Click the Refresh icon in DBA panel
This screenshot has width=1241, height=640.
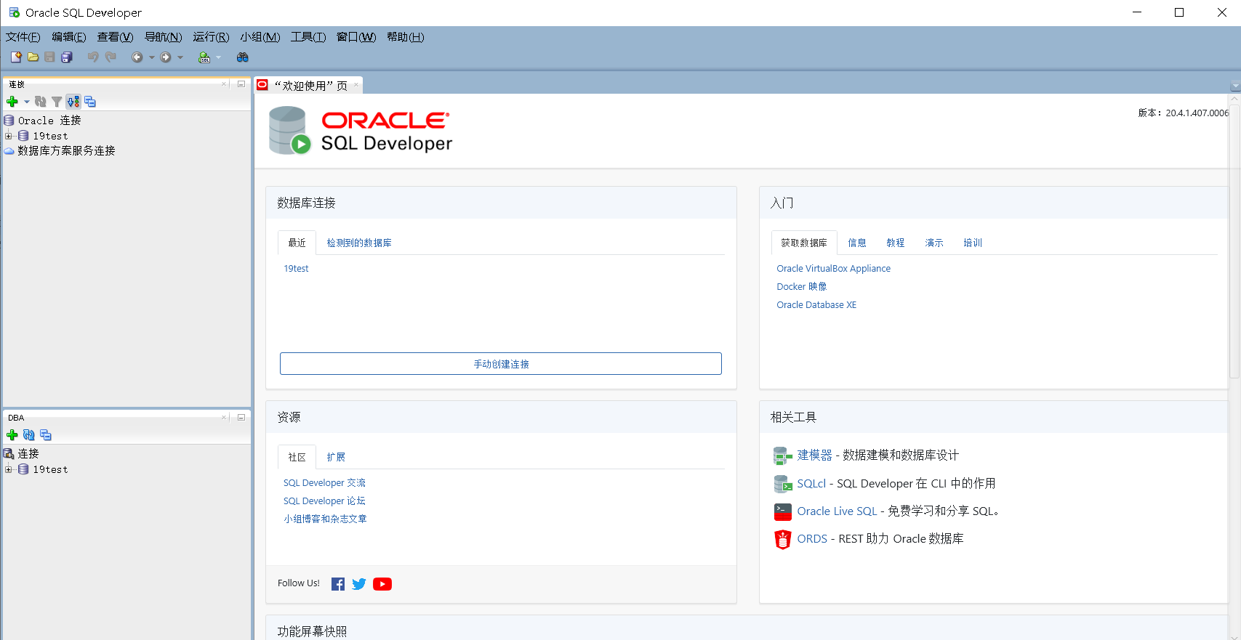pyautogui.click(x=29, y=435)
